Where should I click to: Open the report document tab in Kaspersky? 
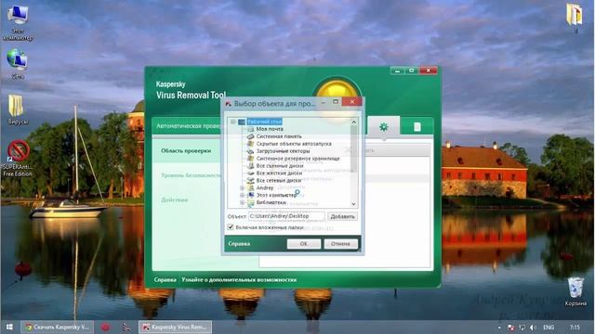(x=417, y=127)
